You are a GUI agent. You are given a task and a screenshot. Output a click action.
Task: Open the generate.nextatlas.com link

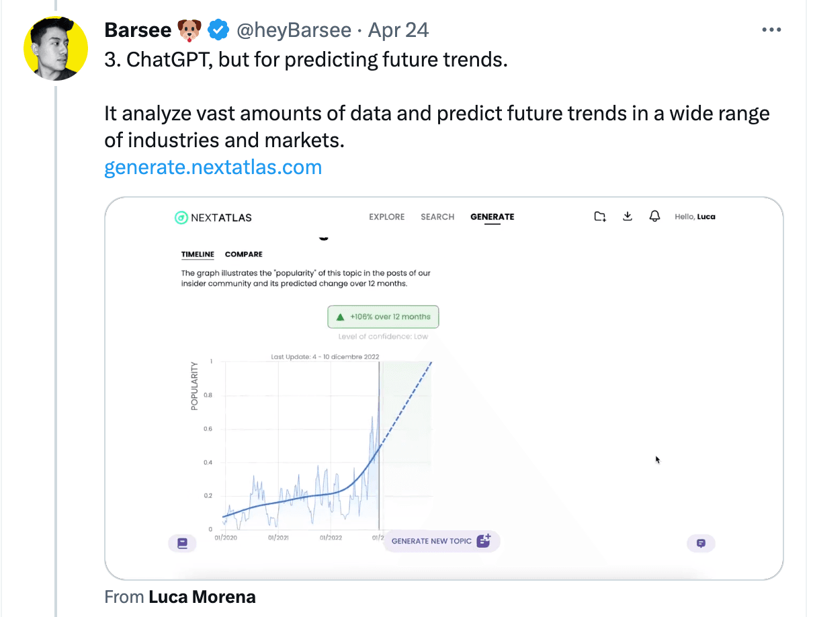coord(213,167)
